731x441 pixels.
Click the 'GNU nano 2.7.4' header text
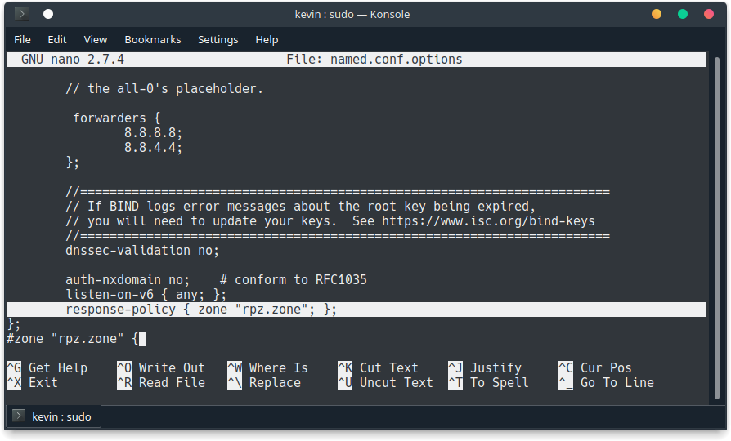tap(73, 60)
